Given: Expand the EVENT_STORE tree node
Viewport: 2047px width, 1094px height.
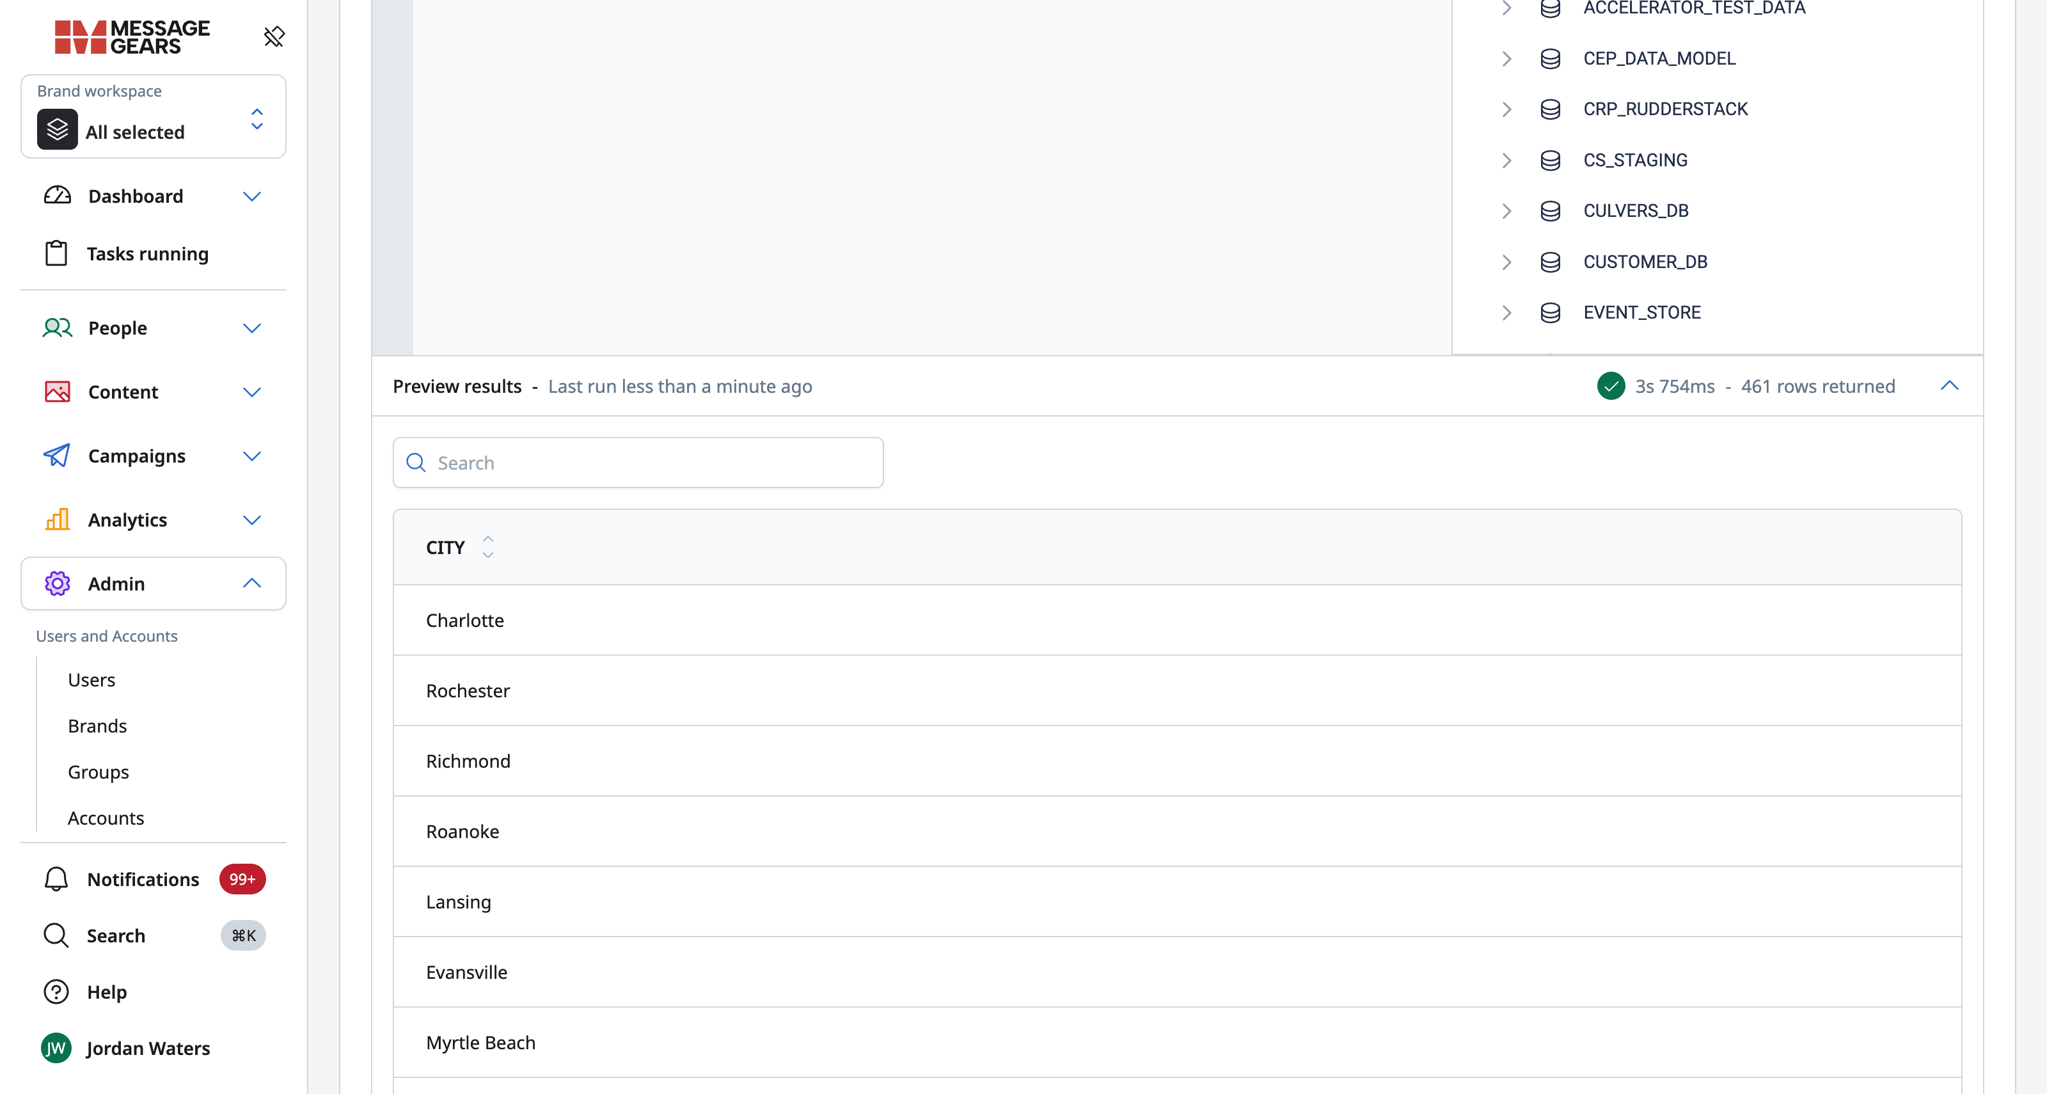Looking at the screenshot, I should (1506, 312).
